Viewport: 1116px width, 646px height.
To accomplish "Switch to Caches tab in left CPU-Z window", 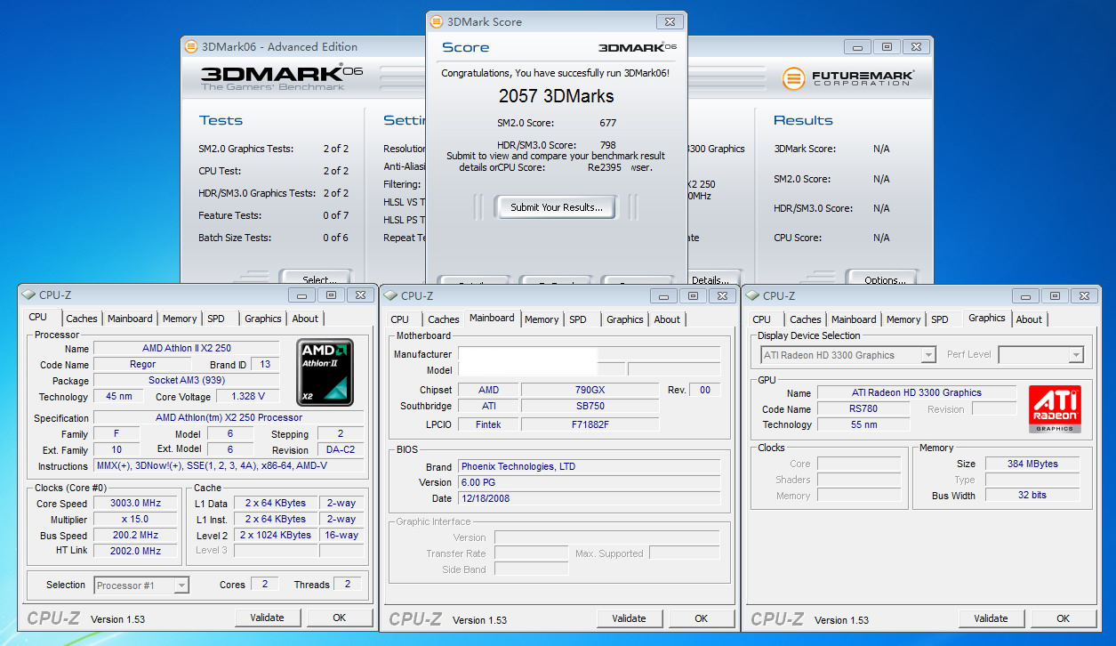I will [x=82, y=319].
